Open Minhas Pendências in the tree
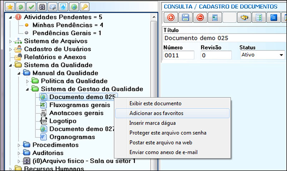Image resolution: width=287 pixels, height=171 pixels. click(x=68, y=25)
